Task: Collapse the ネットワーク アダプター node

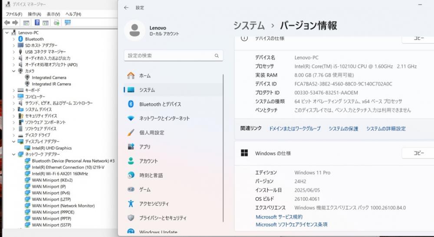Action: click(x=13, y=154)
